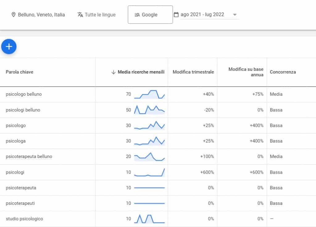Sort by Media ricerche mensili header
The image size is (316, 227).
point(141,72)
